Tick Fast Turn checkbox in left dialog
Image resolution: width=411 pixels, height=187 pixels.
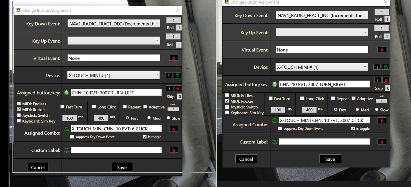tap(62, 107)
